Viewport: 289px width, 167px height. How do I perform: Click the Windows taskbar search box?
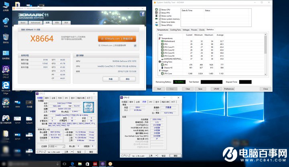point(34,164)
